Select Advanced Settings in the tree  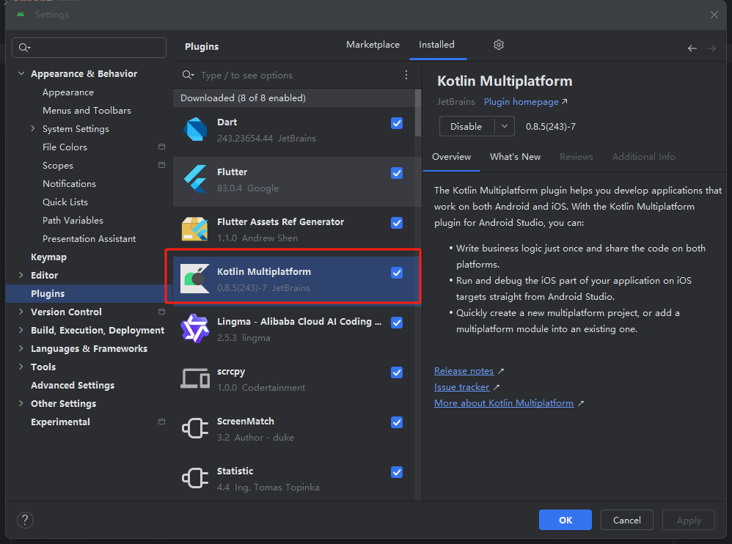(x=73, y=385)
